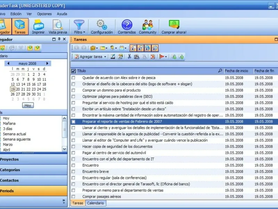This screenshot has height=209, width=278.
Task: Open the Community icon
Action: pyautogui.click(x=148, y=26)
